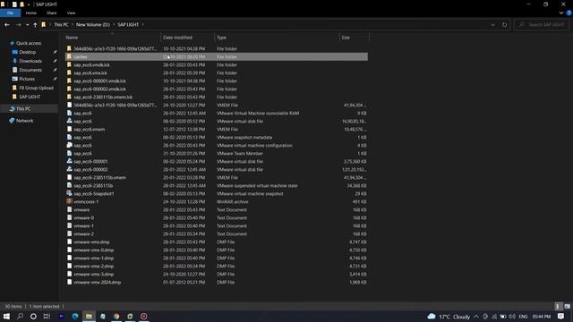Open the Share ribbon tab
Image resolution: width=573 pixels, height=322 pixels.
[x=52, y=13]
